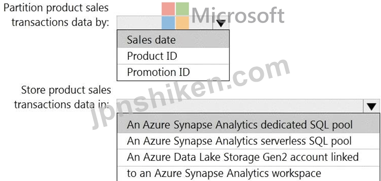
Task: Click the yellow square of Microsoft logo
Action: [x=182, y=23]
